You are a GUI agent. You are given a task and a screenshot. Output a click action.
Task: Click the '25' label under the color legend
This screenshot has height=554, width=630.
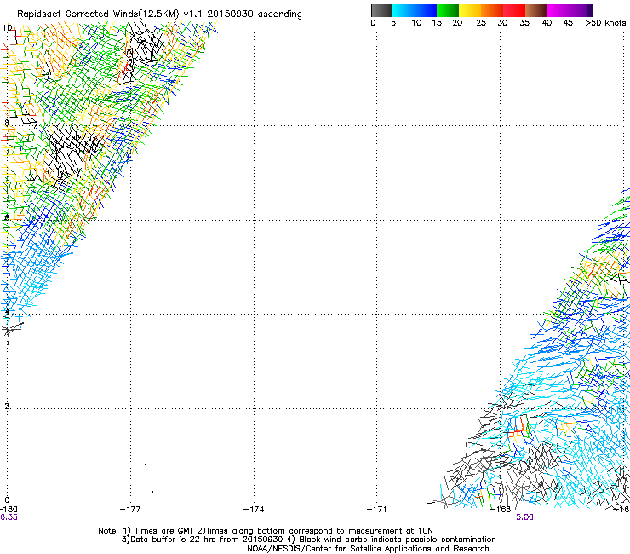pos(481,23)
